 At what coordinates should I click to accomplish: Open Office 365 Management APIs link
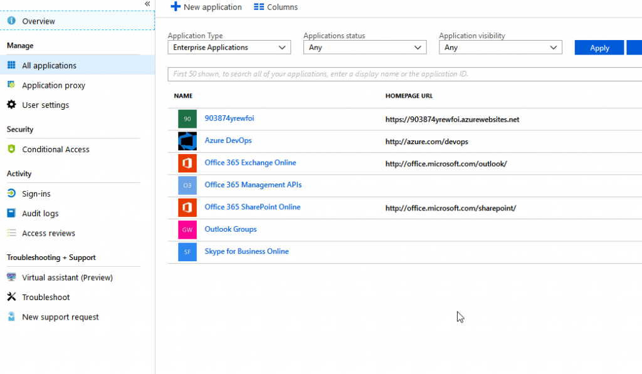253,185
